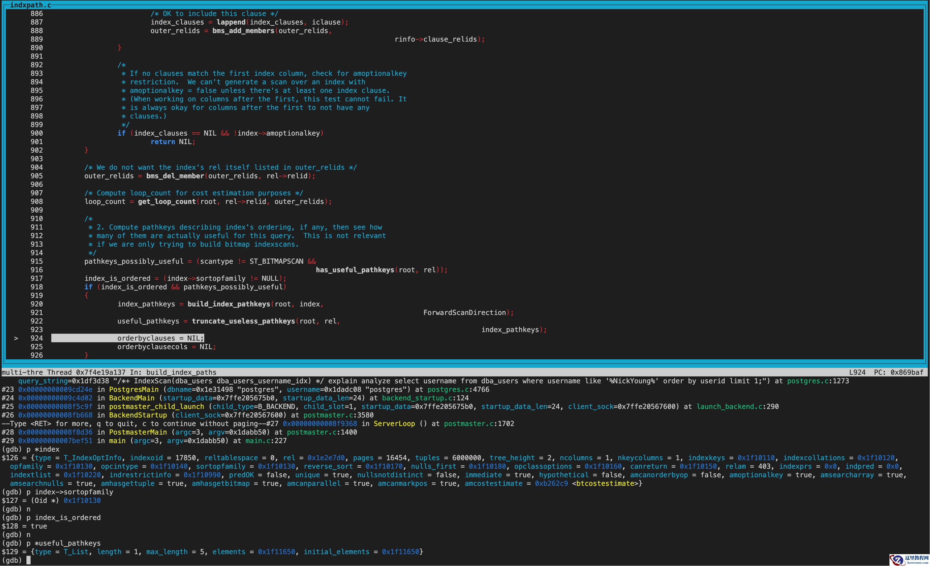Click the 'p *useful_pathkeys' command line

[x=63, y=543]
